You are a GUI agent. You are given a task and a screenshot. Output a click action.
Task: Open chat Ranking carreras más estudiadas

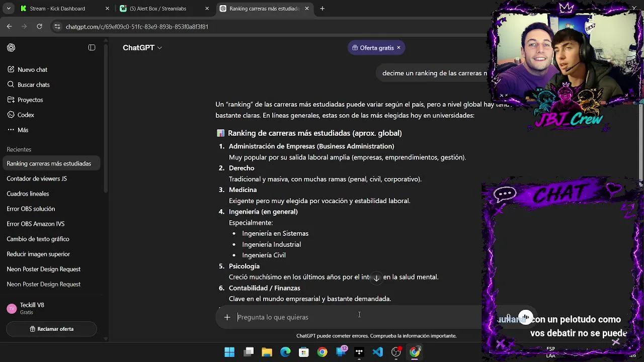[52, 163]
